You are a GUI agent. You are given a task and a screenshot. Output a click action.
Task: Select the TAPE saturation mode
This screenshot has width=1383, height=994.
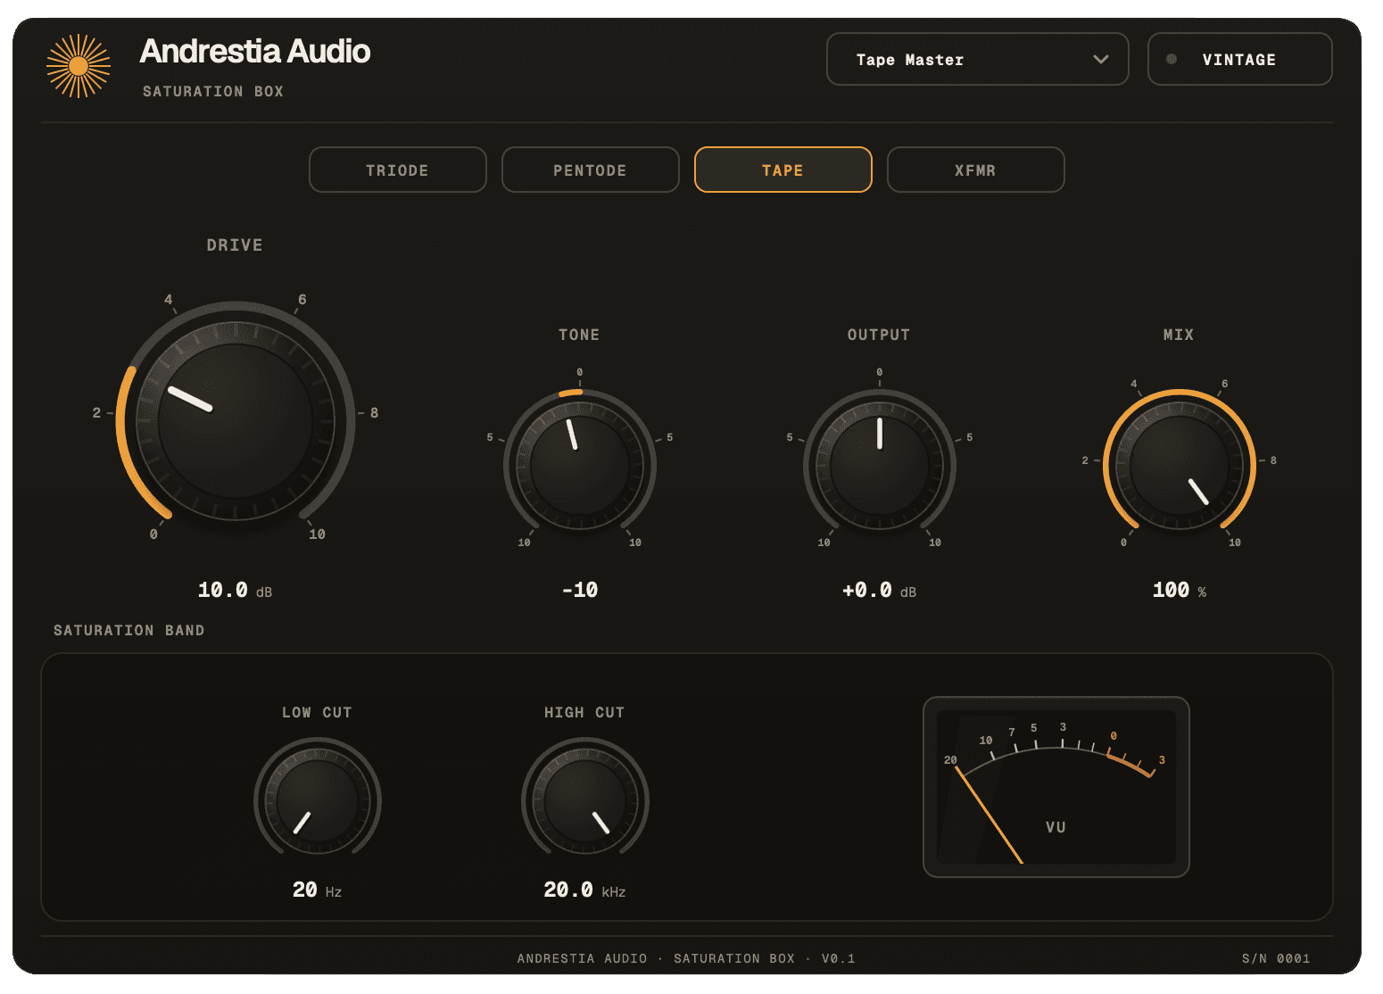(783, 170)
